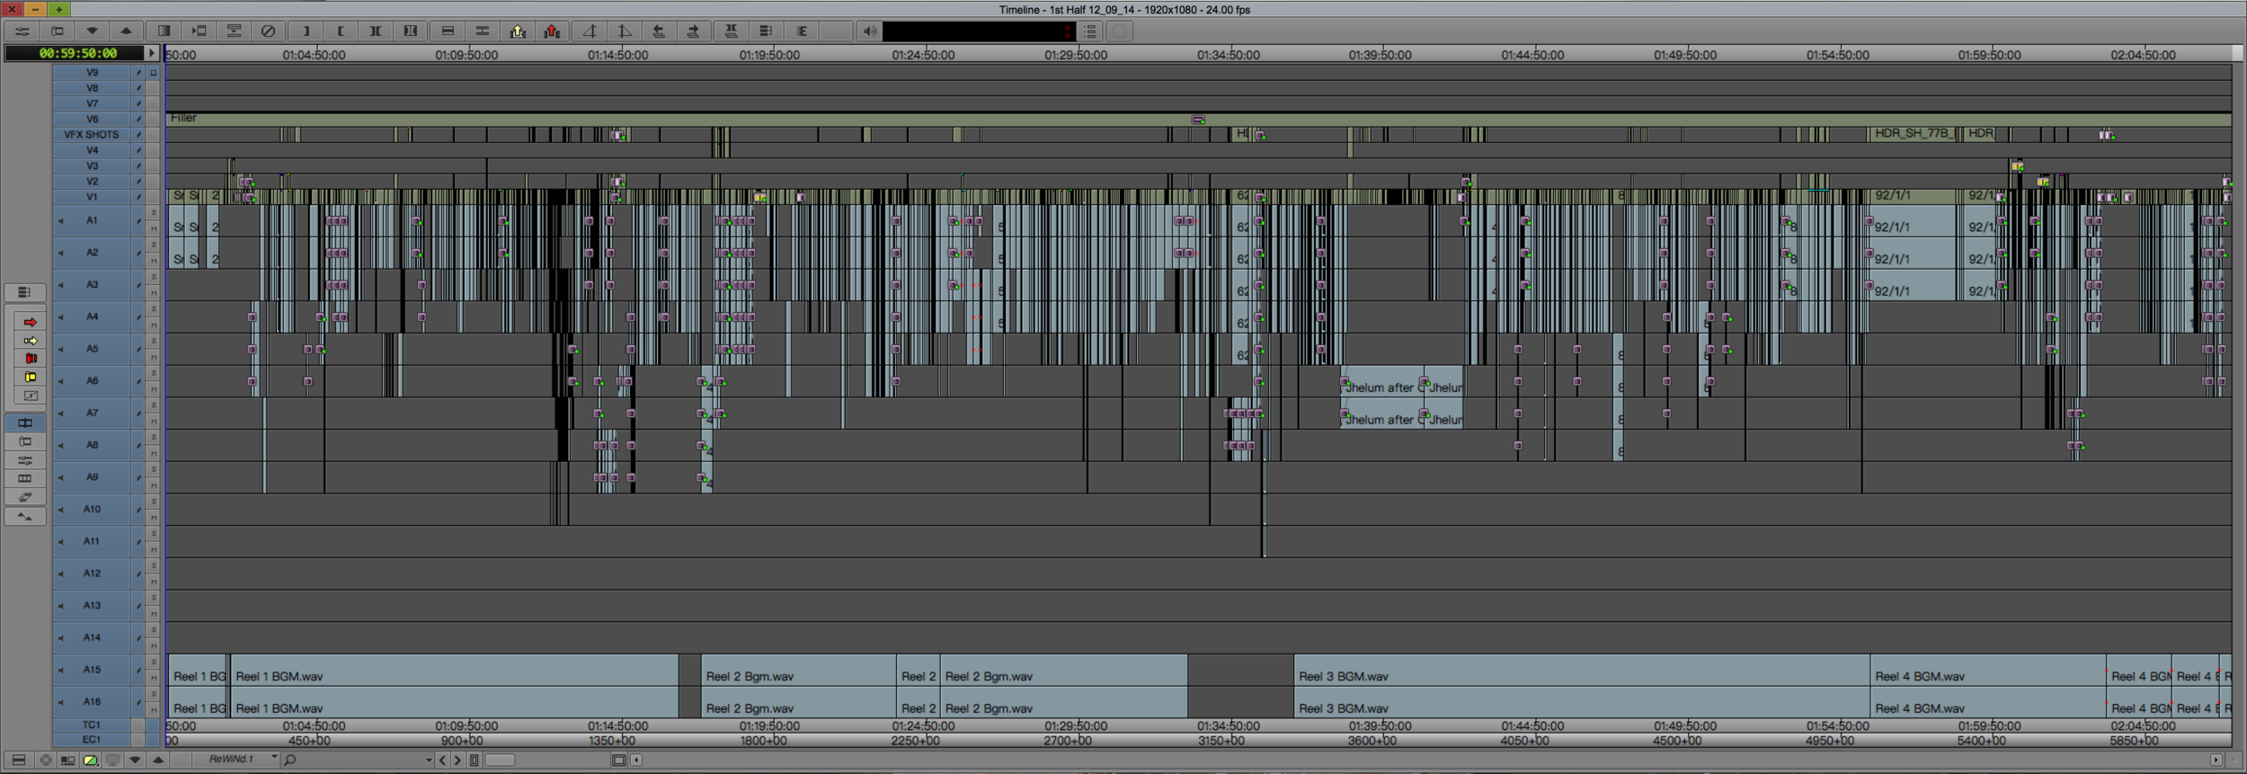Mute track A16 with its M button
Screen dimensions: 2247x774
[154, 710]
